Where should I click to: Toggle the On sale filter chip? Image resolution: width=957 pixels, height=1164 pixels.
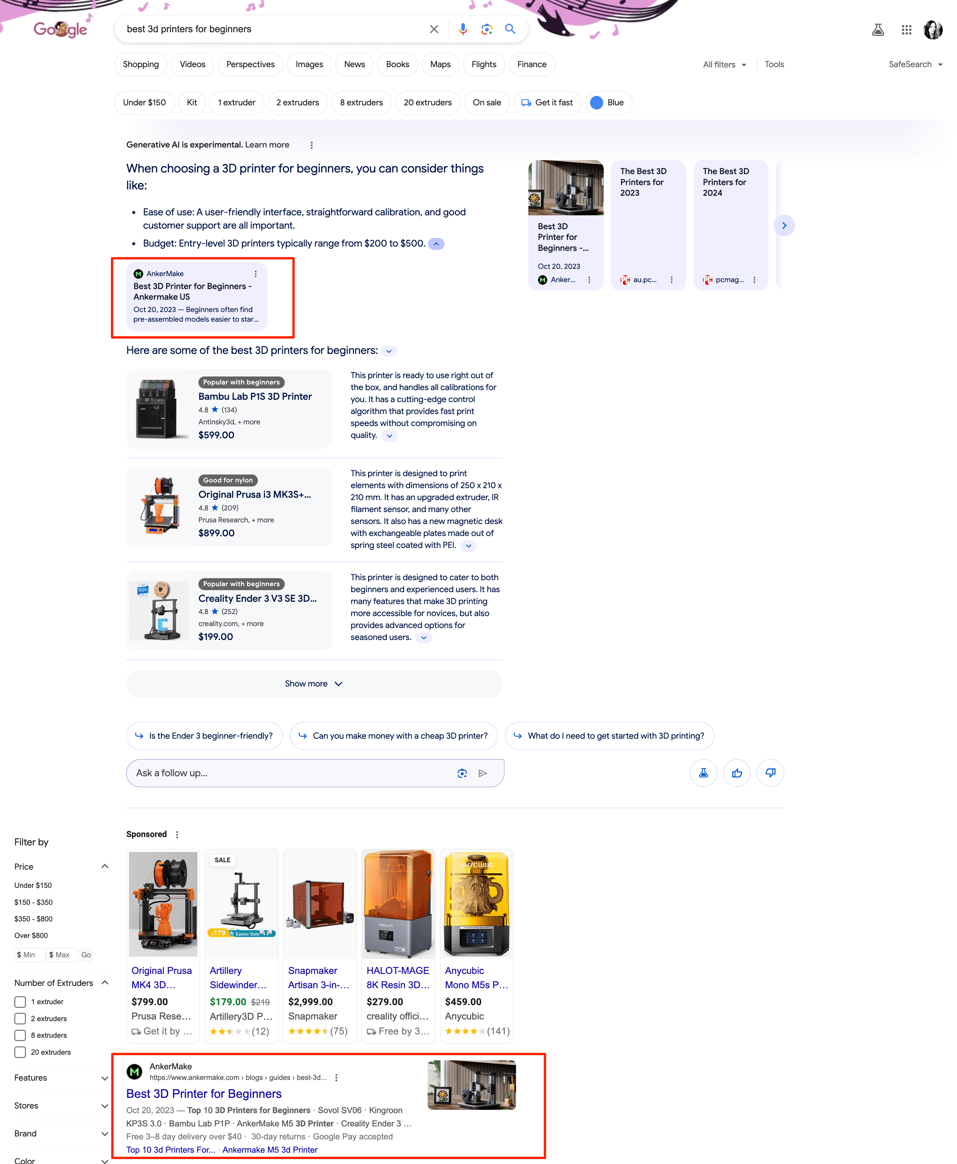(487, 103)
